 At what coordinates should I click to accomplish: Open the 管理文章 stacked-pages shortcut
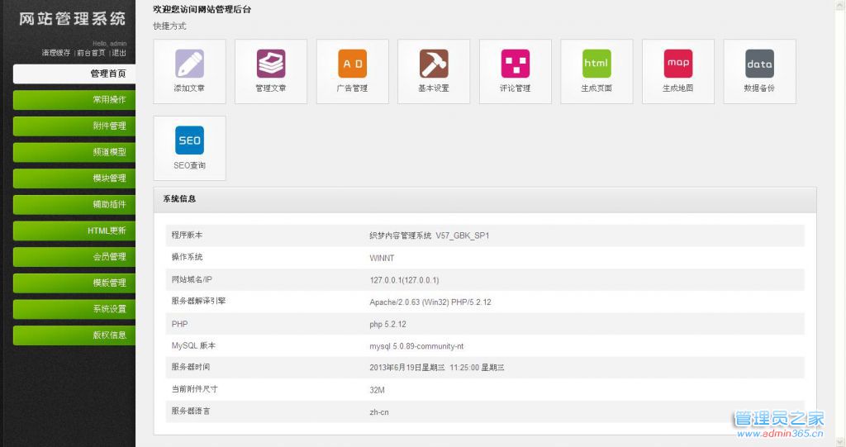point(271,71)
